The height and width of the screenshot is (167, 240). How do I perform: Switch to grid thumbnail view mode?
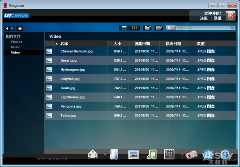(x=134, y=28)
